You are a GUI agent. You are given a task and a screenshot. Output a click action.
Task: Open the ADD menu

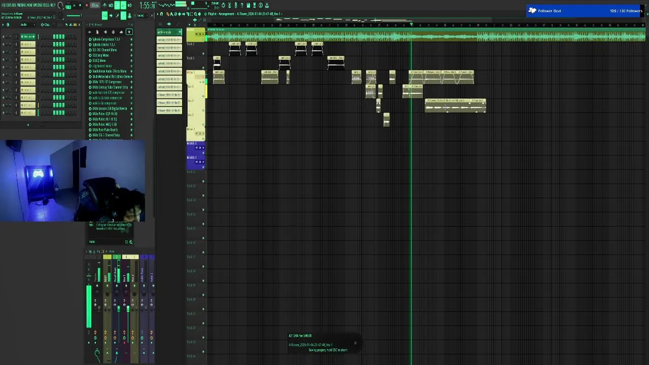click(13, 5)
